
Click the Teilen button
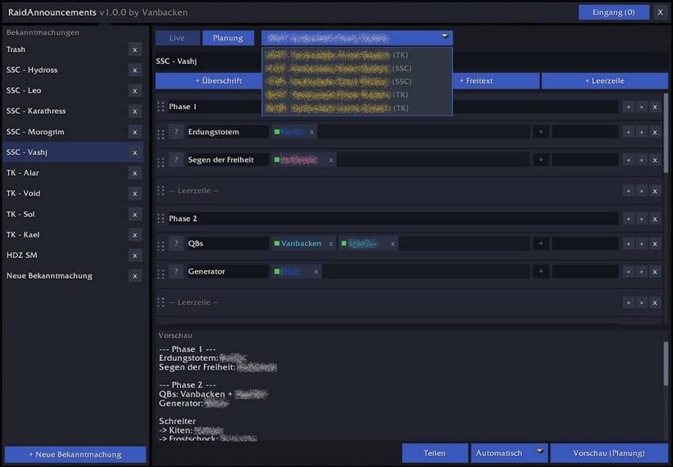[435, 453]
